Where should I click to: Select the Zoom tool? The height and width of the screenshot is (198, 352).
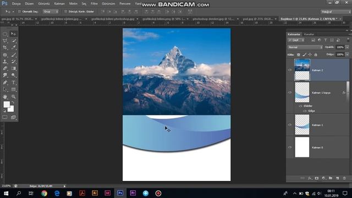click(x=13, y=97)
